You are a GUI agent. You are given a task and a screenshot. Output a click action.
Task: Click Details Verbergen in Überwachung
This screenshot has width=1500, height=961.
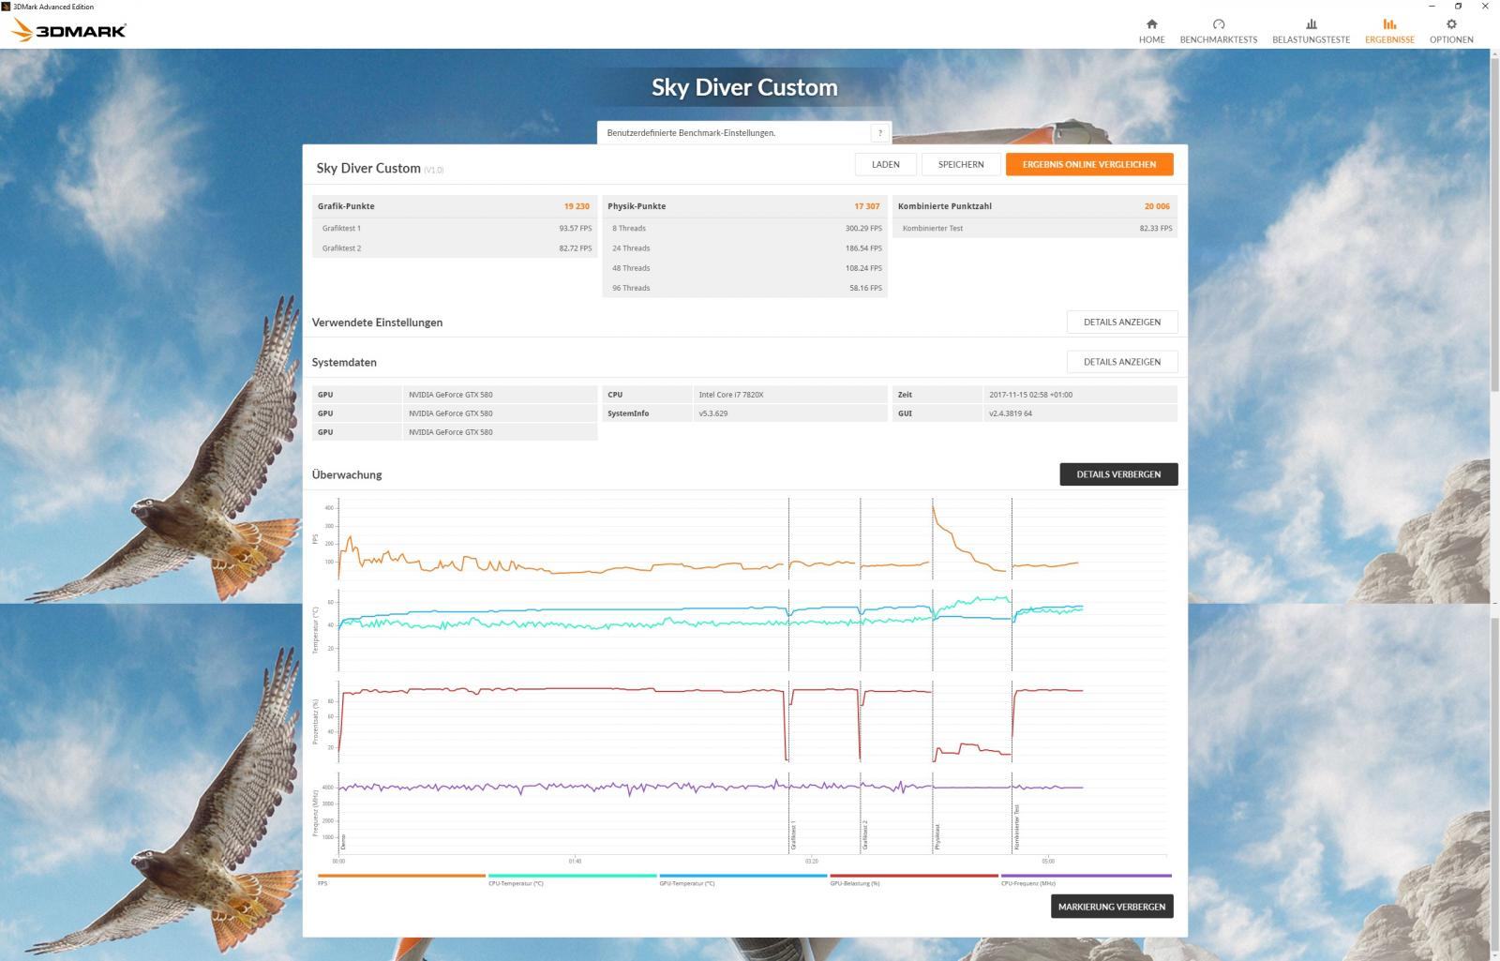point(1118,474)
